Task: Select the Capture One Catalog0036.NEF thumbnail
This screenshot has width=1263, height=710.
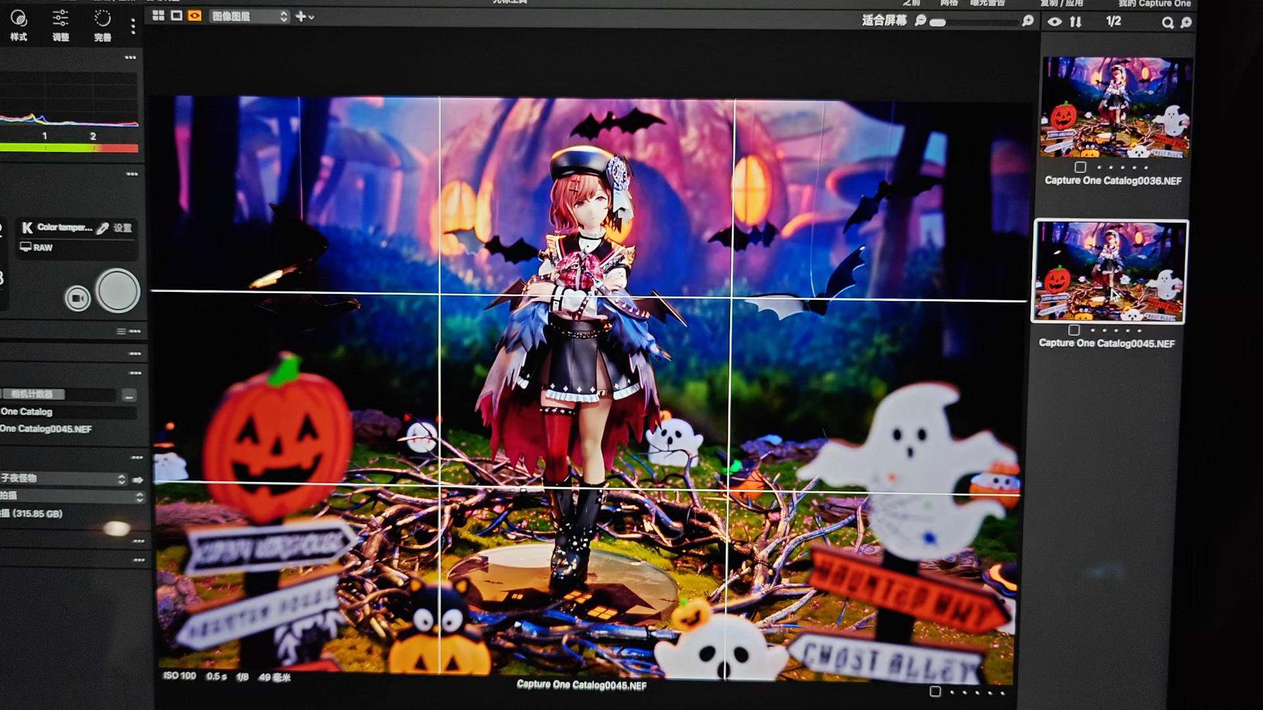Action: 1116,107
